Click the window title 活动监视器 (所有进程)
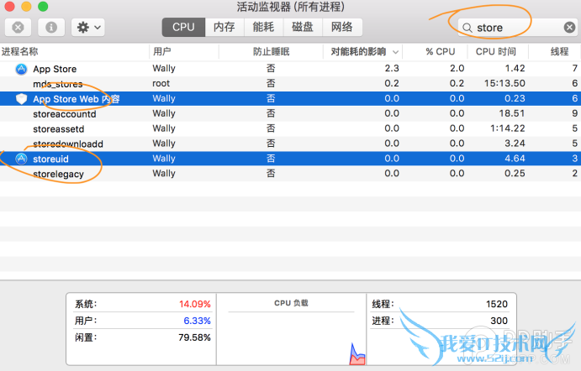581x371 pixels. pyautogui.click(x=291, y=7)
